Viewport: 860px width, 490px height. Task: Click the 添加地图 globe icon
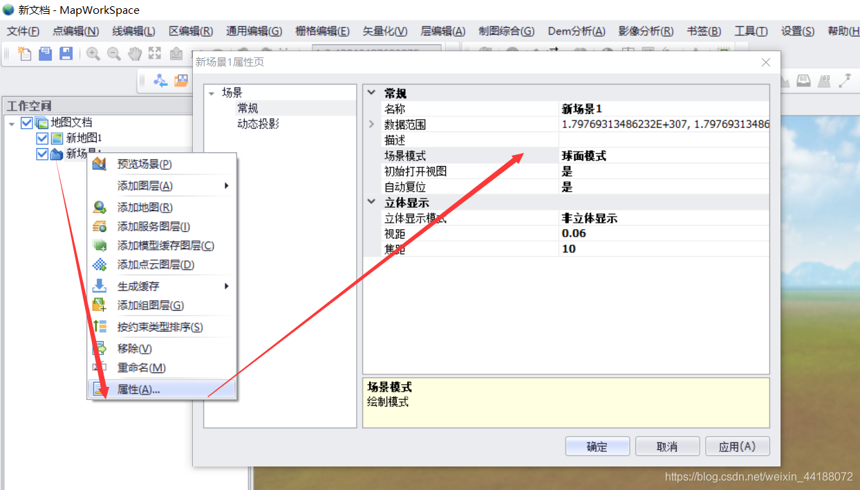tap(100, 207)
